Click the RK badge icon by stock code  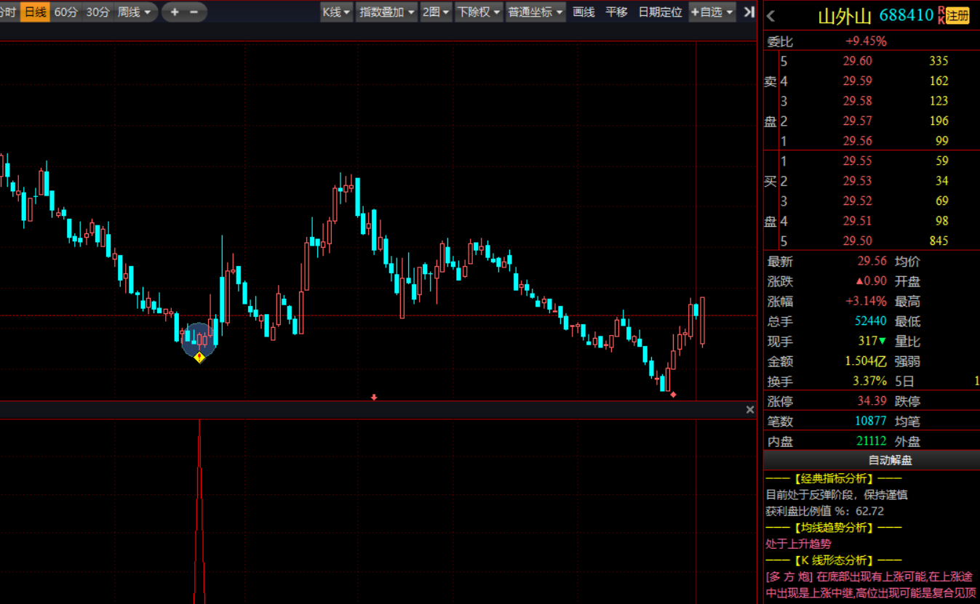(x=941, y=15)
